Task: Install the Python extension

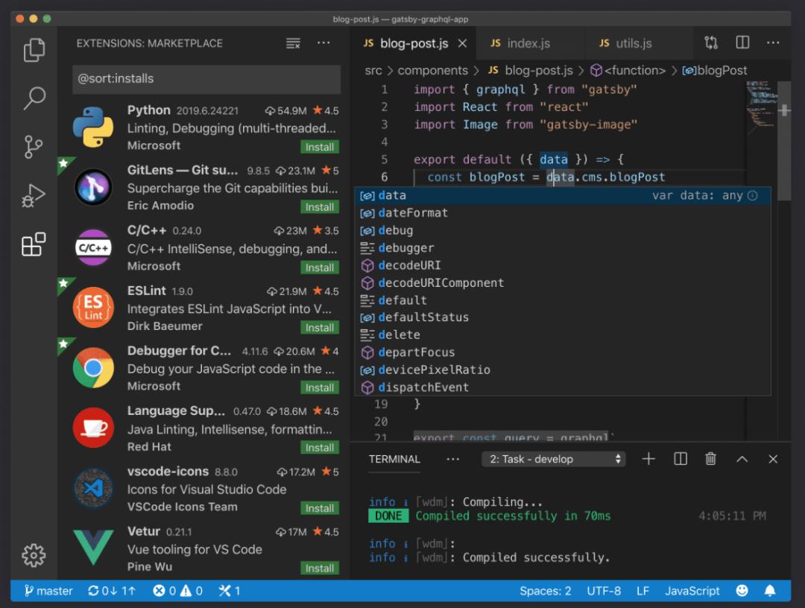Action: 320,147
